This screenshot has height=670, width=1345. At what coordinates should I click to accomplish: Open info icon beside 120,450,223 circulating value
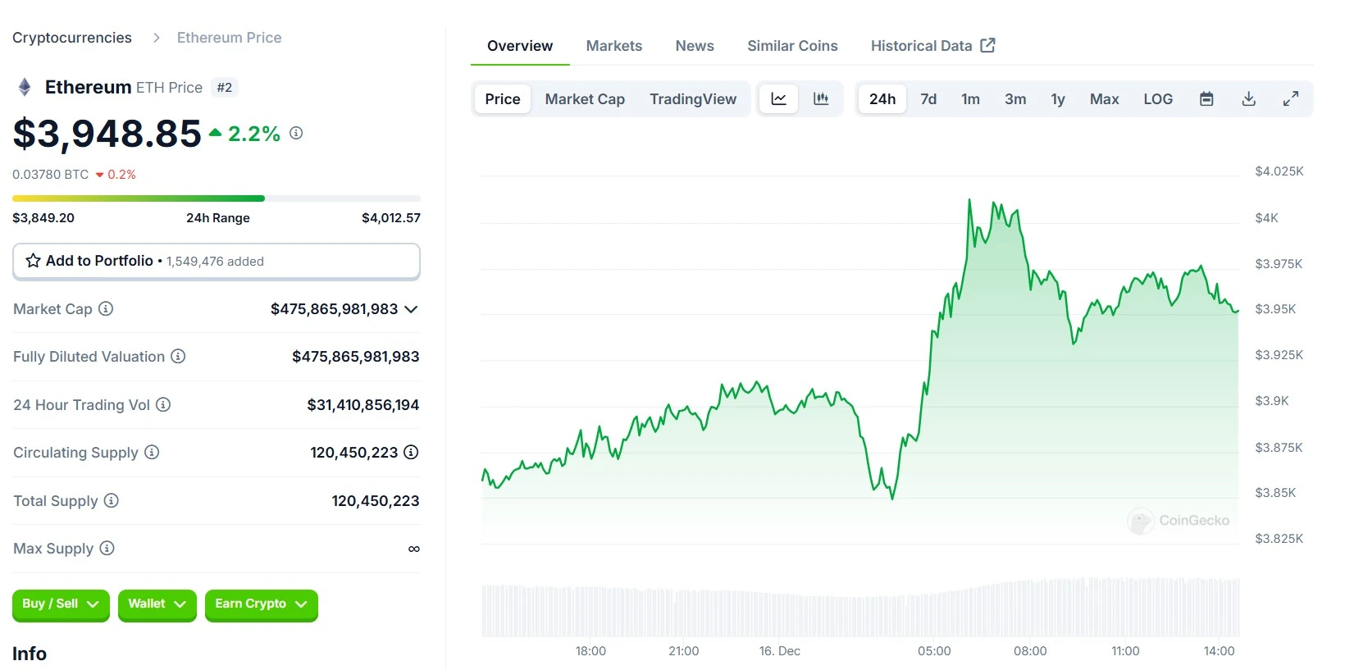tap(412, 453)
